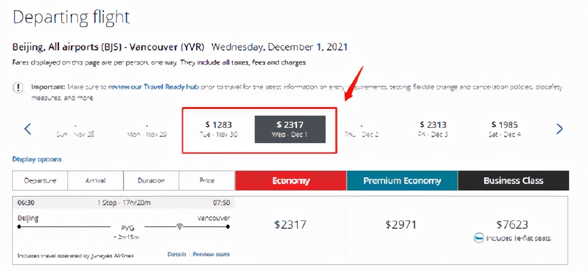The height and width of the screenshot is (272, 588).
Task: Open the Preview seats link
Action: pos(211,254)
